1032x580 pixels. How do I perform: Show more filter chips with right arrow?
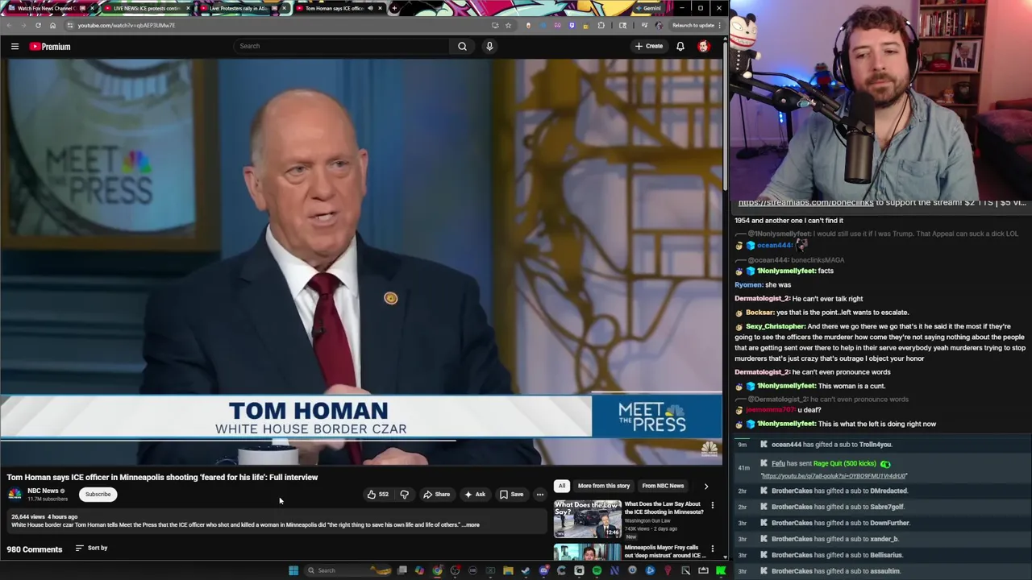[705, 486]
